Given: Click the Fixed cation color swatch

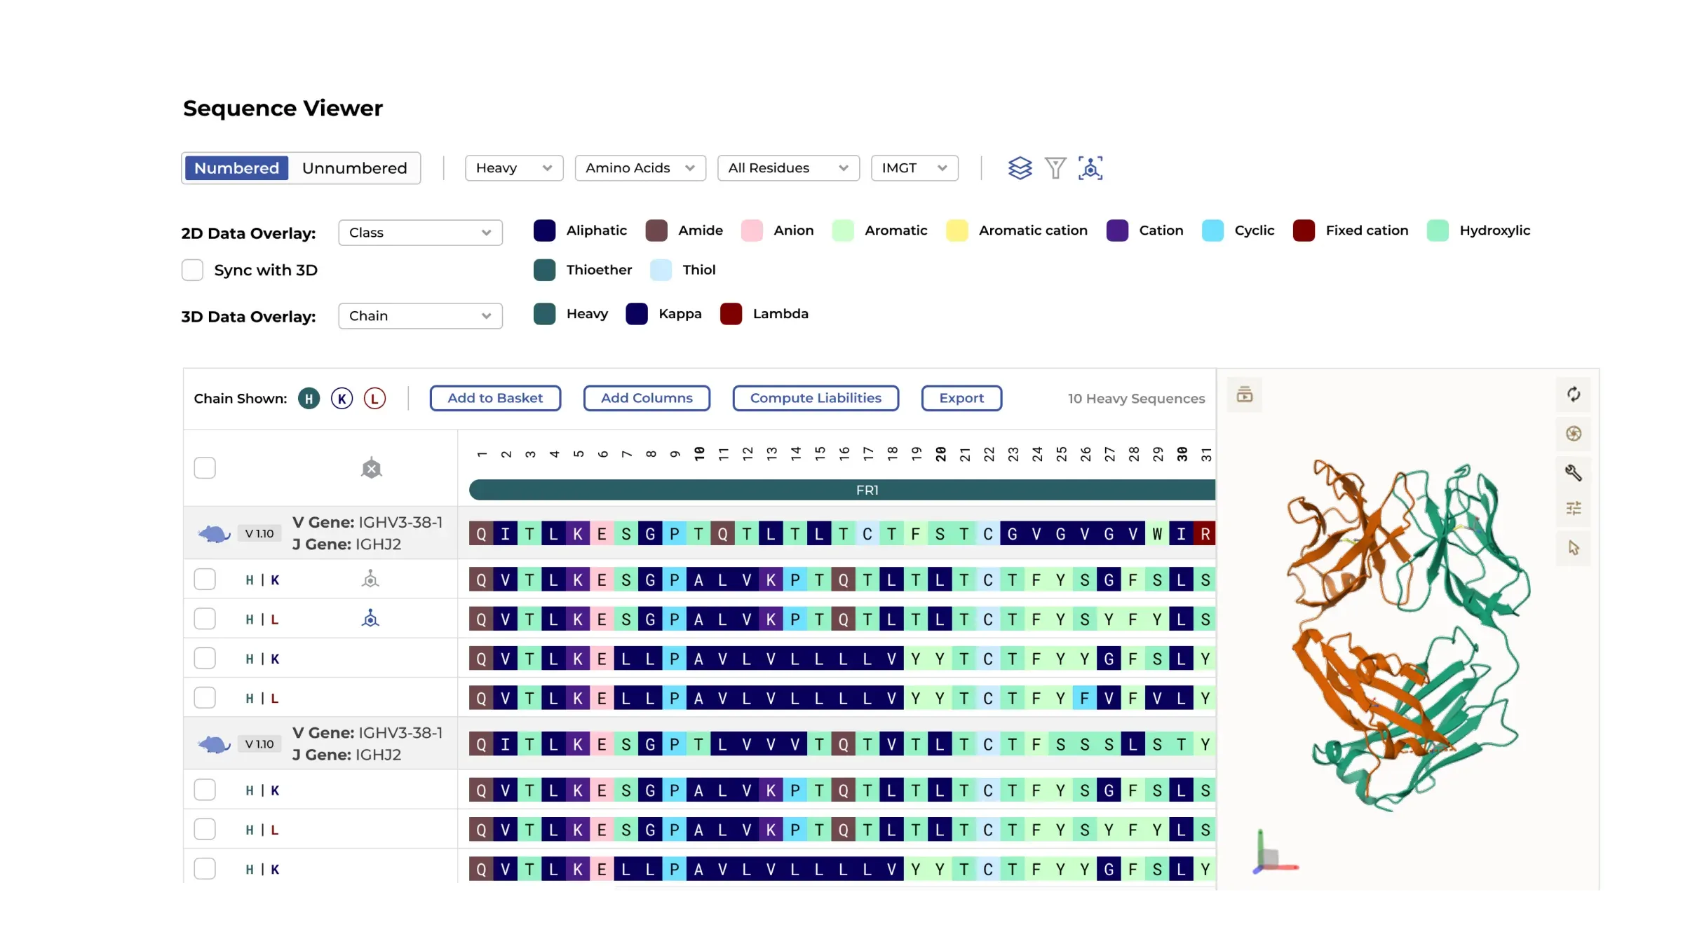Looking at the screenshot, I should pos(1304,231).
